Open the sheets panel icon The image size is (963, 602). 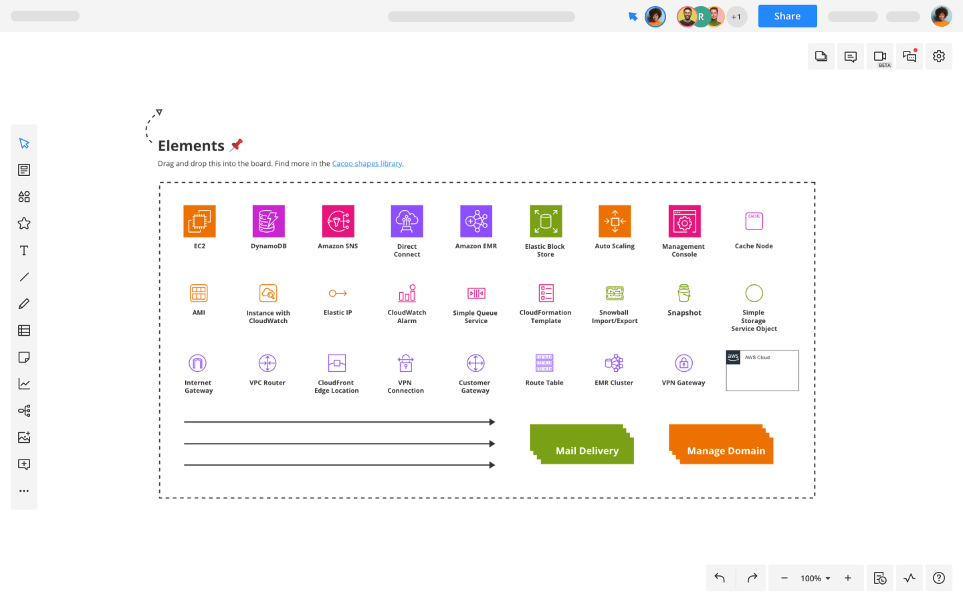pyautogui.click(x=821, y=56)
